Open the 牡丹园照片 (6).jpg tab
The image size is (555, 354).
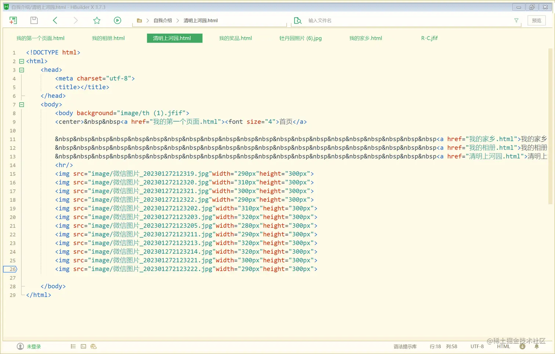(300, 38)
